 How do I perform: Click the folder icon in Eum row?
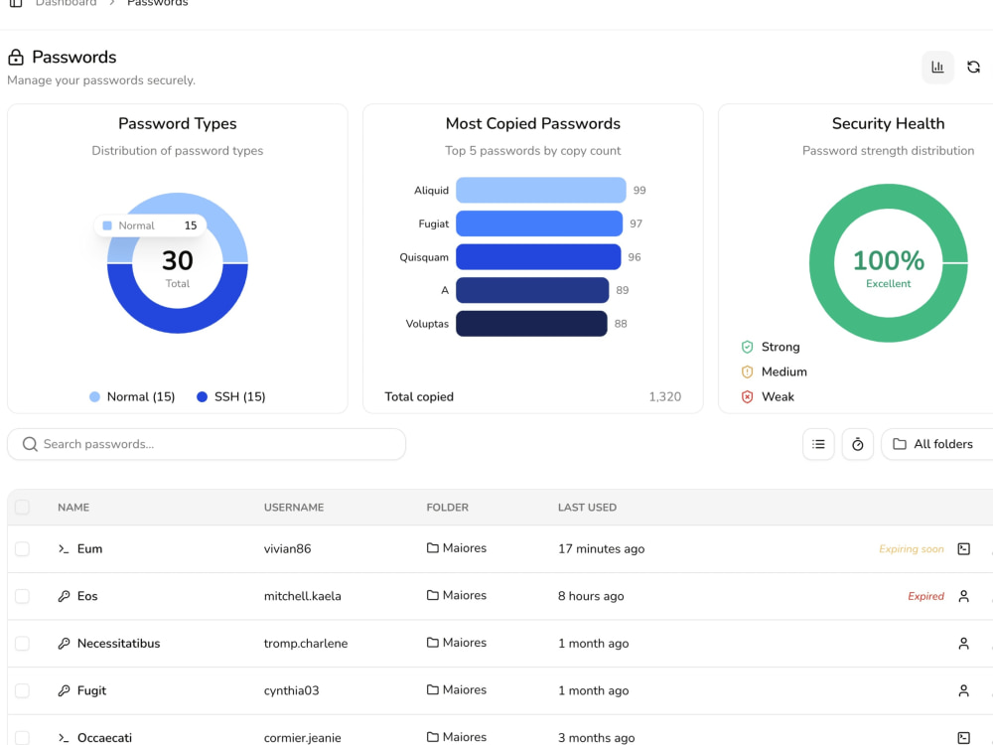pyautogui.click(x=433, y=548)
